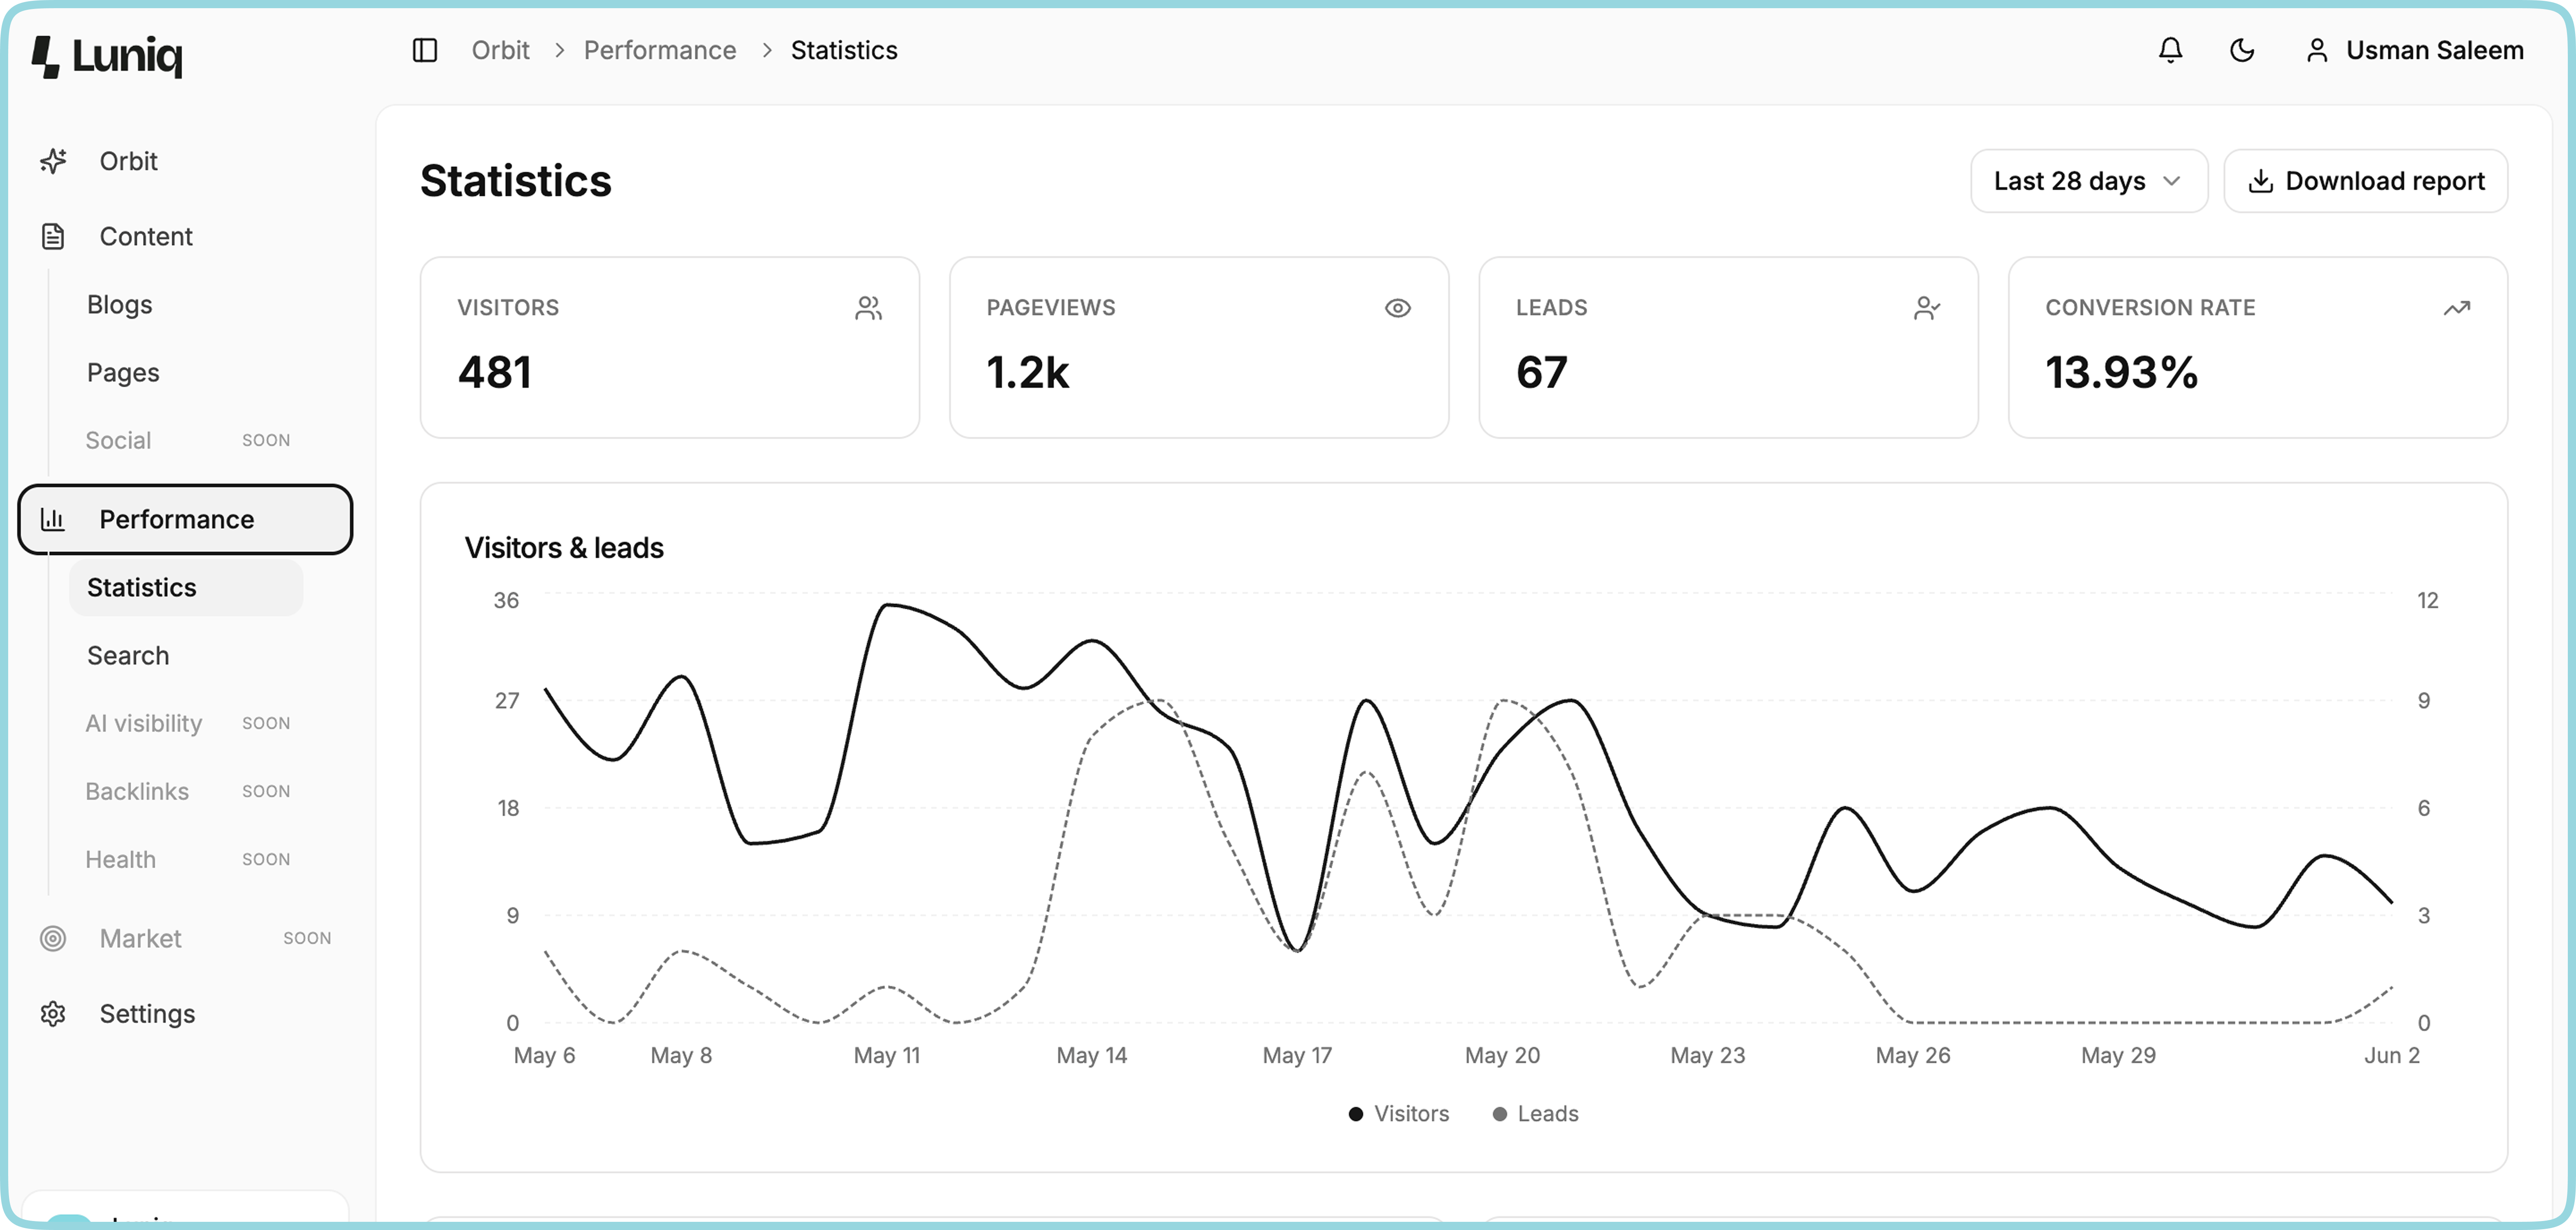Click the Leads value 67
The image size is (2576, 1230).
point(1541,372)
